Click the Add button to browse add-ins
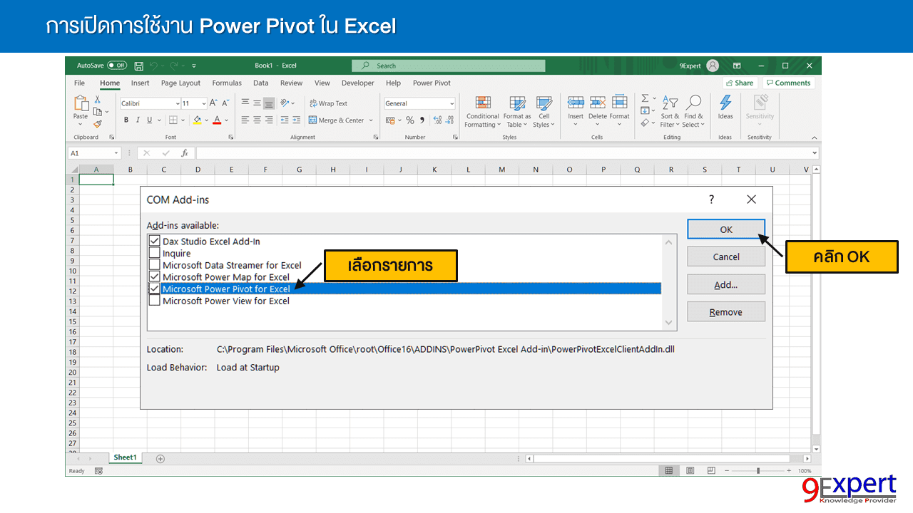This screenshot has height=513, width=913. pyautogui.click(x=725, y=284)
